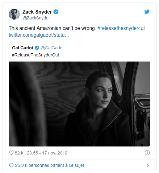Click the @ZackSnyder handle
159x173 pixels.
click(36, 18)
